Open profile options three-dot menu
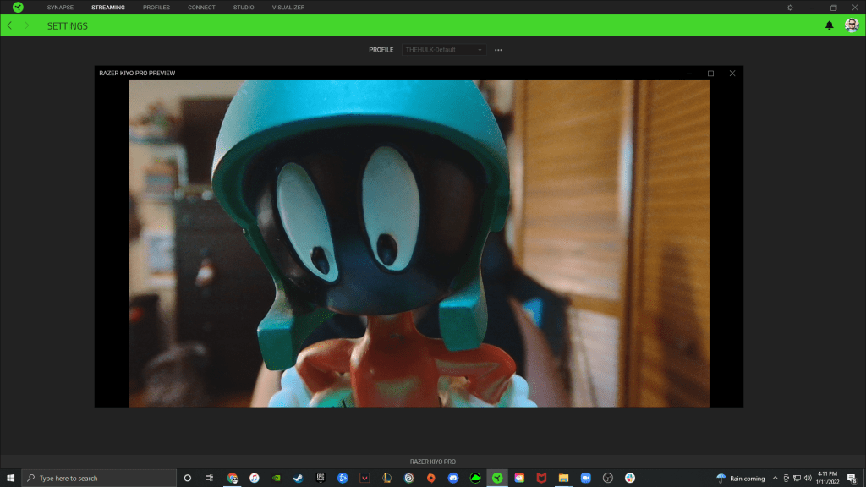The width and height of the screenshot is (866, 487). click(498, 50)
